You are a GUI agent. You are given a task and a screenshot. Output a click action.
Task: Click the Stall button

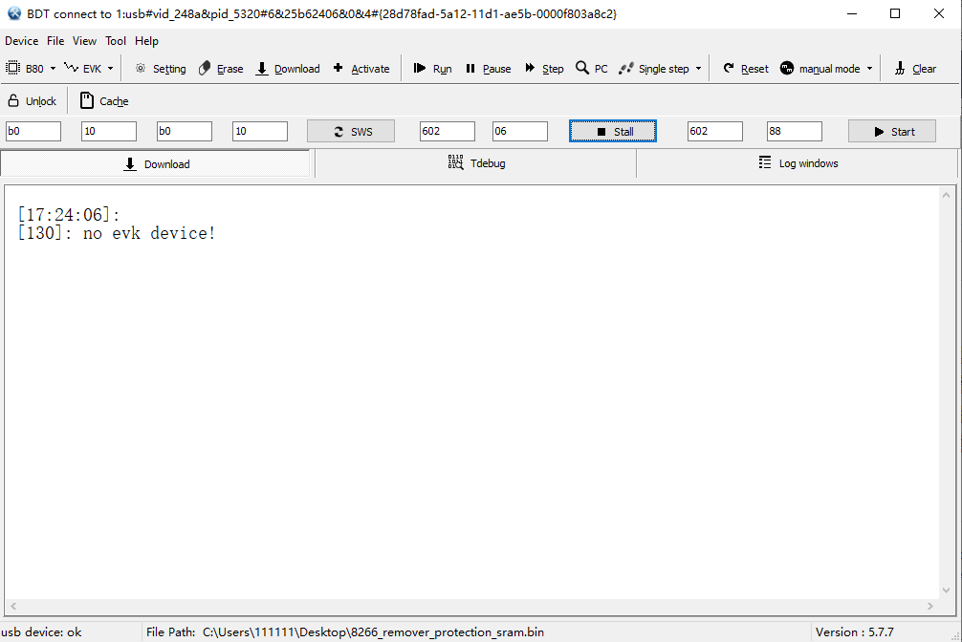pyautogui.click(x=613, y=131)
